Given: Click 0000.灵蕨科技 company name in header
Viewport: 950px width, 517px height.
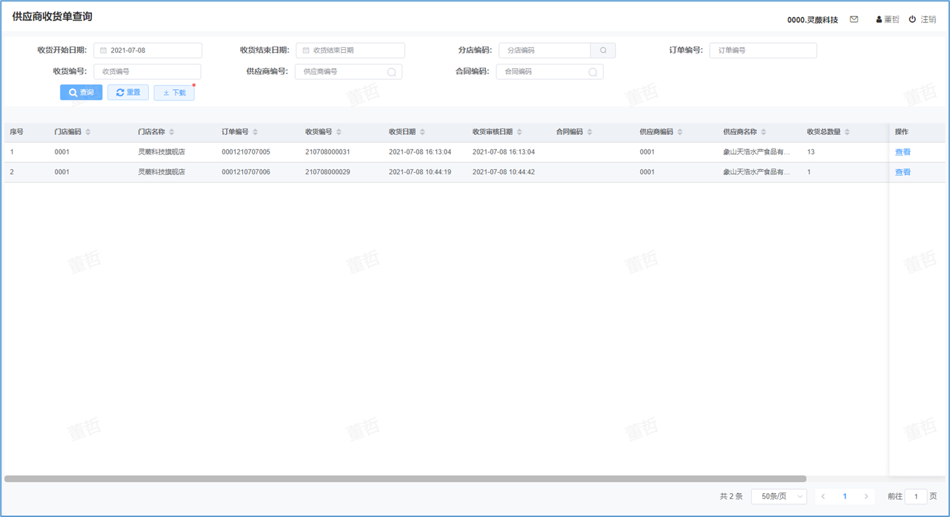Looking at the screenshot, I should pyautogui.click(x=812, y=20).
